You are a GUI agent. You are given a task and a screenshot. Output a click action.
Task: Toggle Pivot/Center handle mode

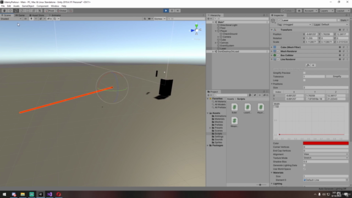pos(50,10)
